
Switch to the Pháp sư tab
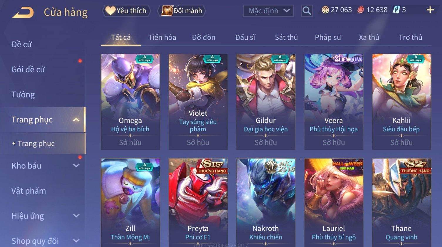(328, 37)
